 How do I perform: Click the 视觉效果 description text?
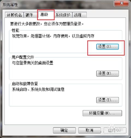pos(53,36)
